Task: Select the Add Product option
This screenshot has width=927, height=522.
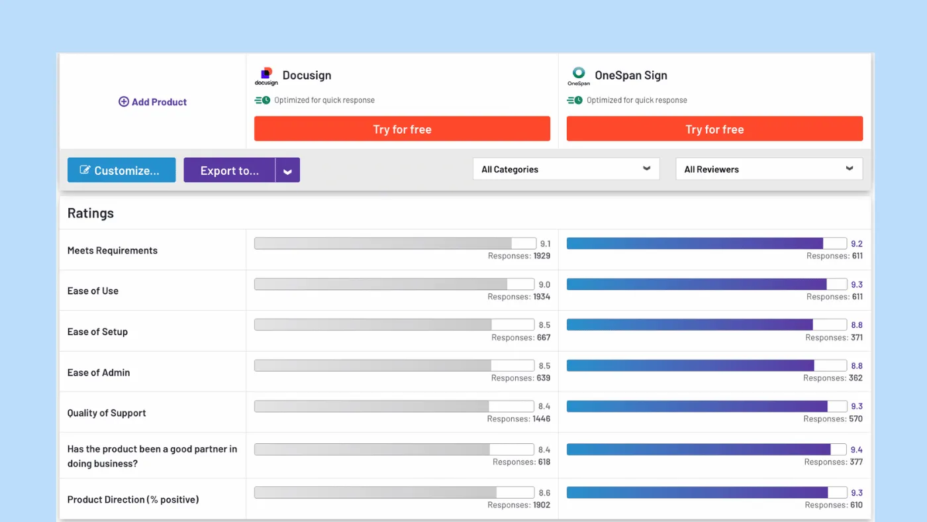Action: tap(152, 101)
